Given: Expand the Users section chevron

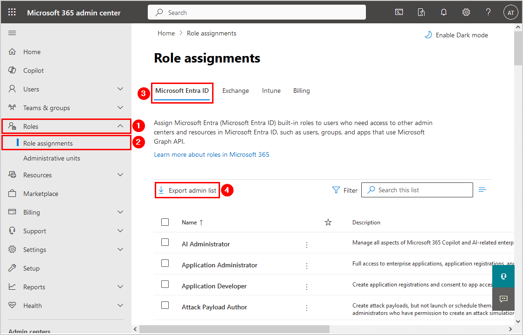Looking at the screenshot, I should (x=120, y=89).
